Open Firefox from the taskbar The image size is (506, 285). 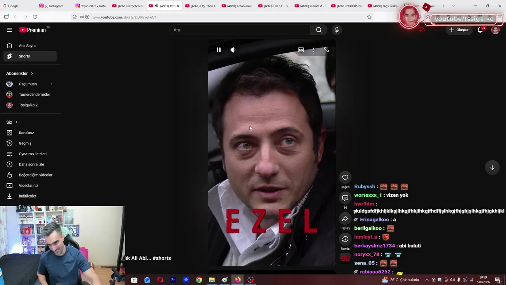(238, 280)
